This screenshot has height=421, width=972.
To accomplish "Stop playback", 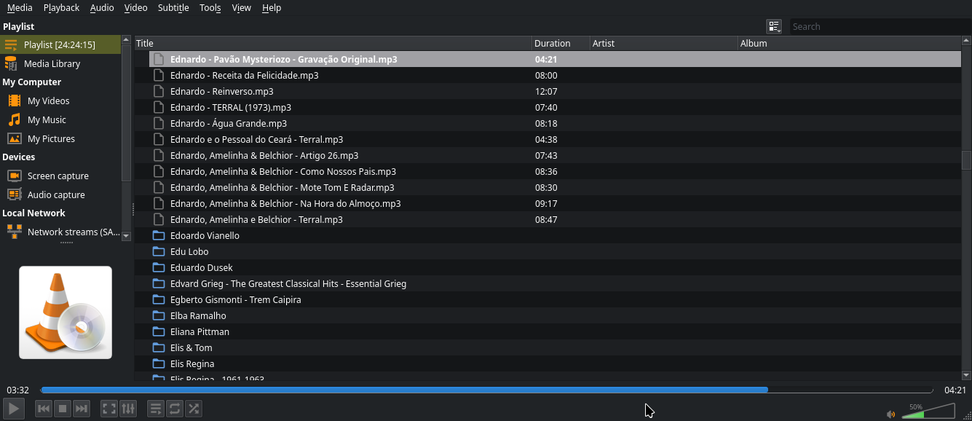I will (63, 409).
